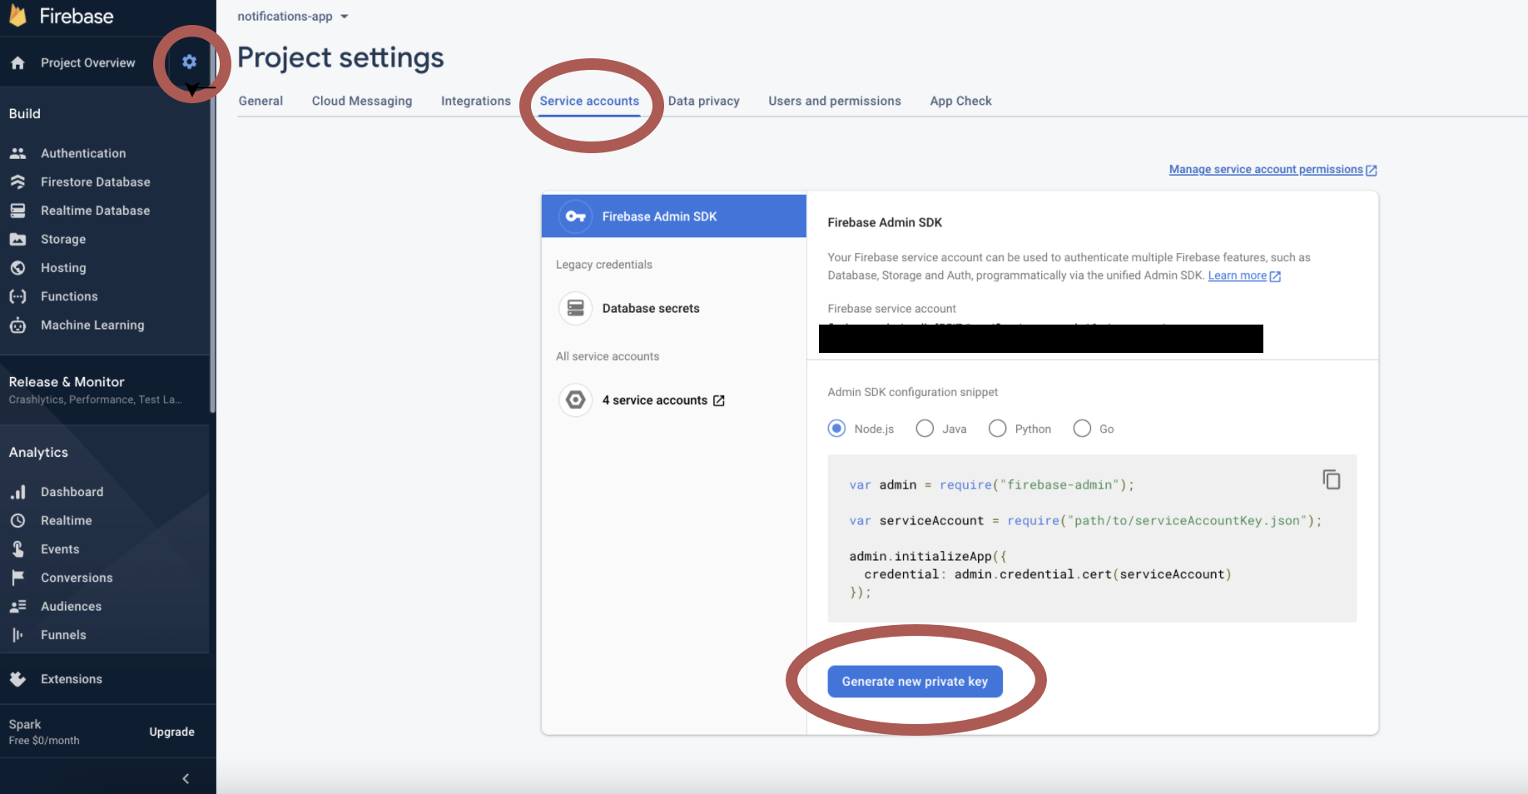Collapse the sidebar with the chevron

click(186, 778)
